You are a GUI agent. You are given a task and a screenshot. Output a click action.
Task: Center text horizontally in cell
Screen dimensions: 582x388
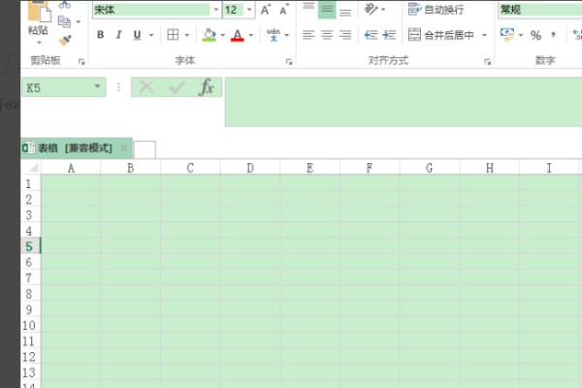point(327,35)
